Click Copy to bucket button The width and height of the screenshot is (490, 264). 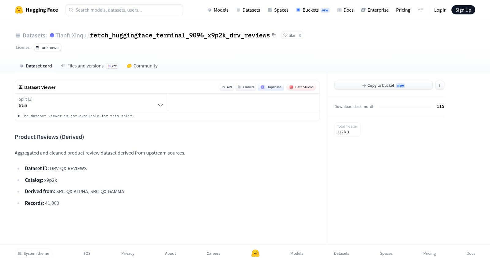coord(383,85)
